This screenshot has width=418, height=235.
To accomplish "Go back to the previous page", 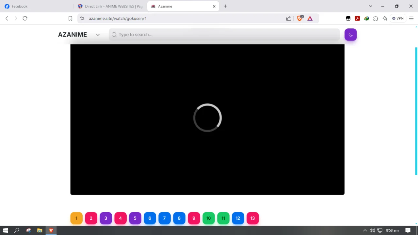I will pos(7,18).
